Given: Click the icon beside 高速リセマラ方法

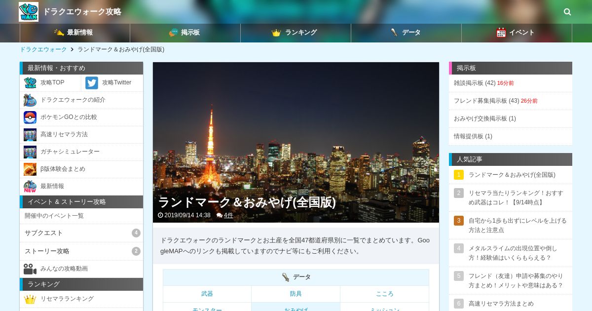Looking at the screenshot, I should point(30,135).
